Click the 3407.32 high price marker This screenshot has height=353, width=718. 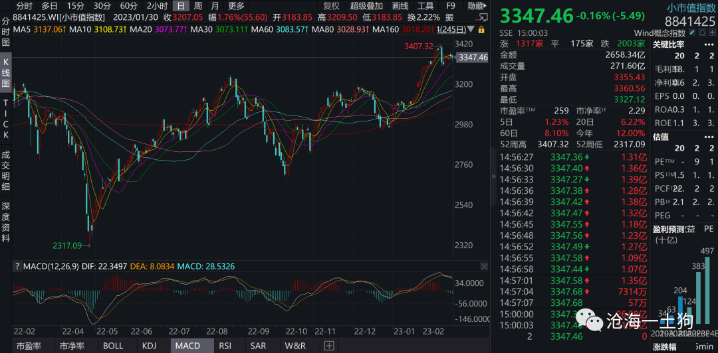(419, 46)
